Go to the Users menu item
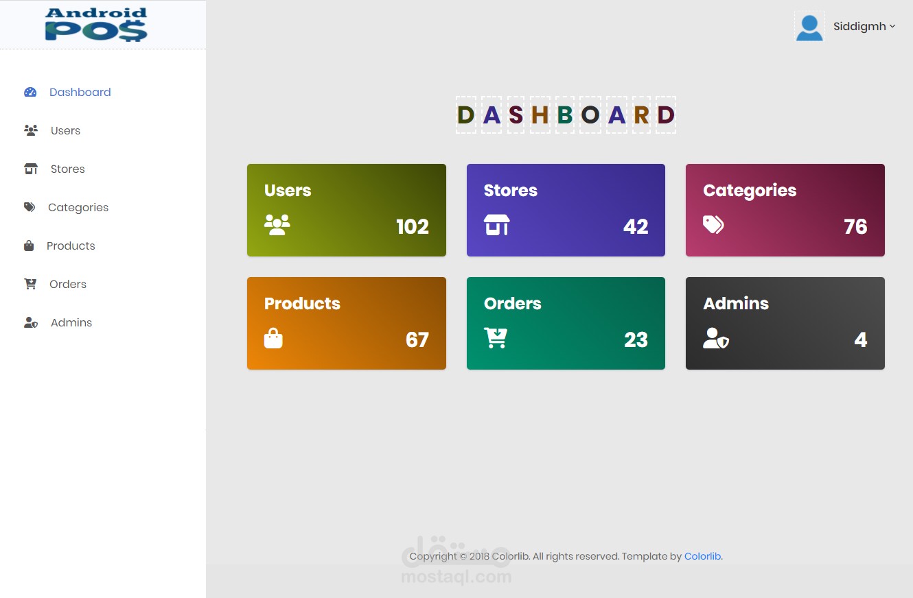This screenshot has width=913, height=598. [x=65, y=130]
